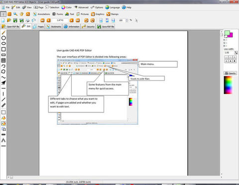Click the Opacity button
Viewport: 239px width, 185px height.
[230, 73]
